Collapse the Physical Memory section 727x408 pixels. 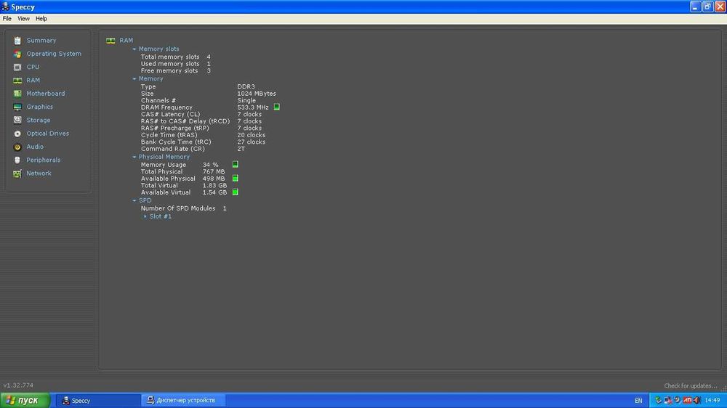(x=134, y=157)
